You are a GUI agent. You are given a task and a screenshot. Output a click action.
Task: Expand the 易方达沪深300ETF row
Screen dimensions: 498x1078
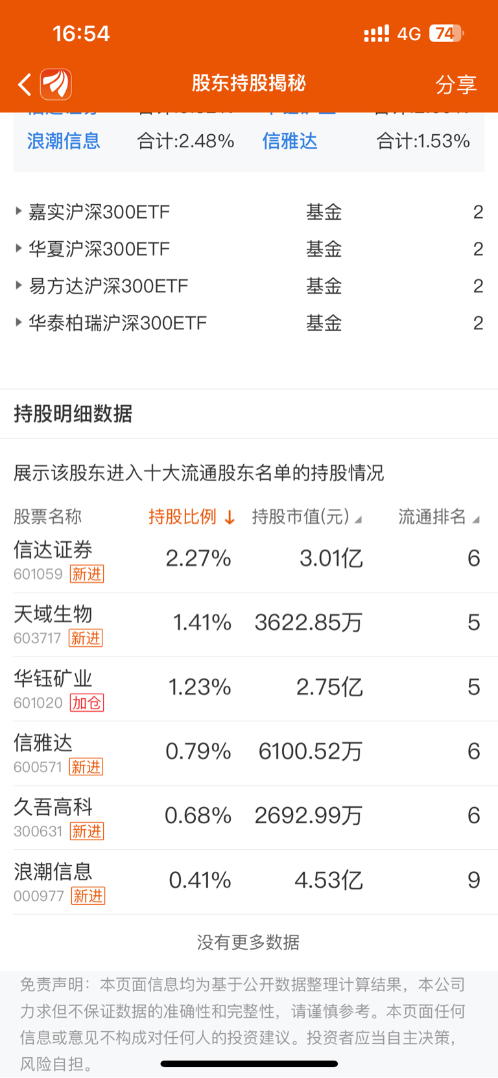click(249, 286)
